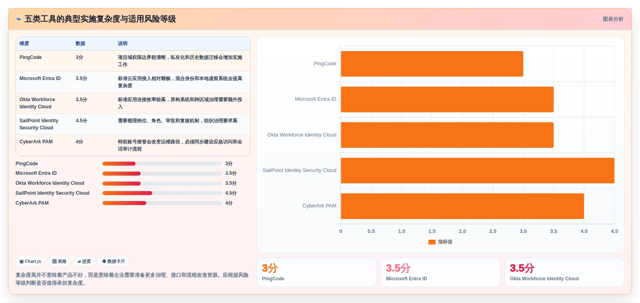Click CyberArk PAM table row name
This screenshot has width=640, height=303.
36,142
